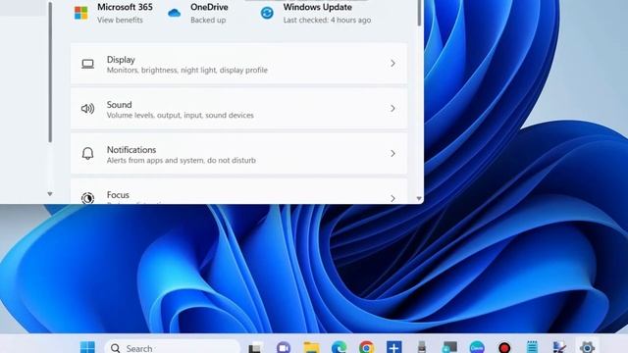The image size is (628, 353).
Task: Open File Explorer from taskbar
Action: point(311,347)
